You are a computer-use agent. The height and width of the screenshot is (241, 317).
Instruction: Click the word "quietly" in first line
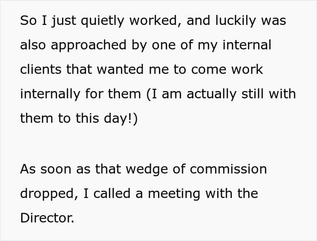102,21
